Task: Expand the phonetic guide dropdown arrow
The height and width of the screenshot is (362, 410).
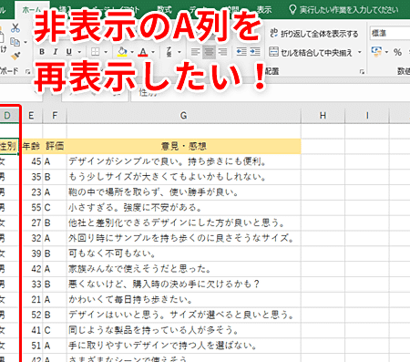Action: point(179,52)
